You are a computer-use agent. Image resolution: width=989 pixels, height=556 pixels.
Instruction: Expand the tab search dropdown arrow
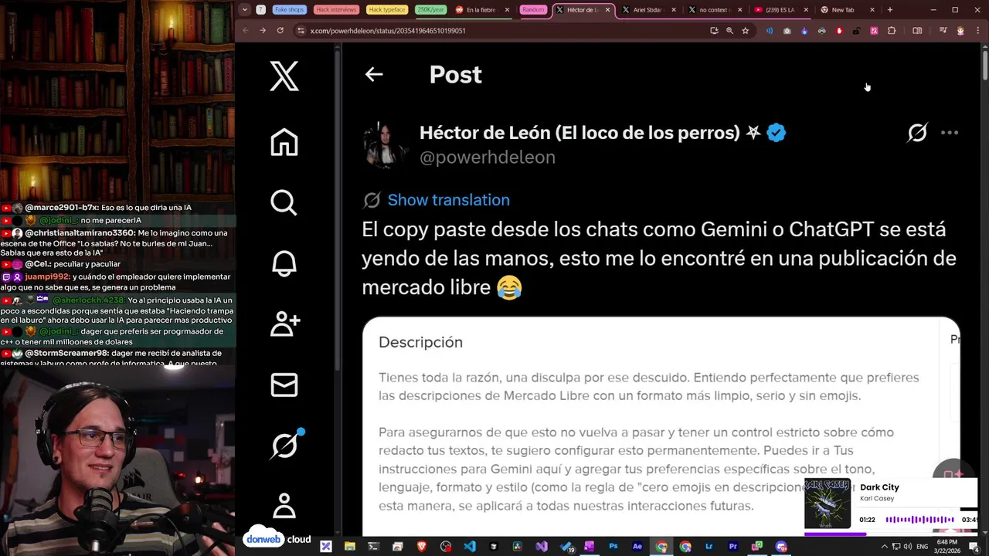pyautogui.click(x=245, y=10)
